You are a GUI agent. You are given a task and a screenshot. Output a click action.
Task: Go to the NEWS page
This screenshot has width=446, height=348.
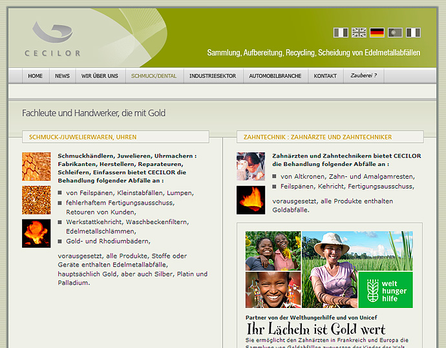coord(62,76)
